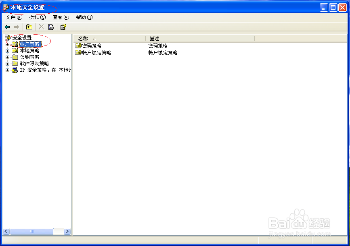
Task: Sort by 描述 column header
Action: tap(200, 39)
